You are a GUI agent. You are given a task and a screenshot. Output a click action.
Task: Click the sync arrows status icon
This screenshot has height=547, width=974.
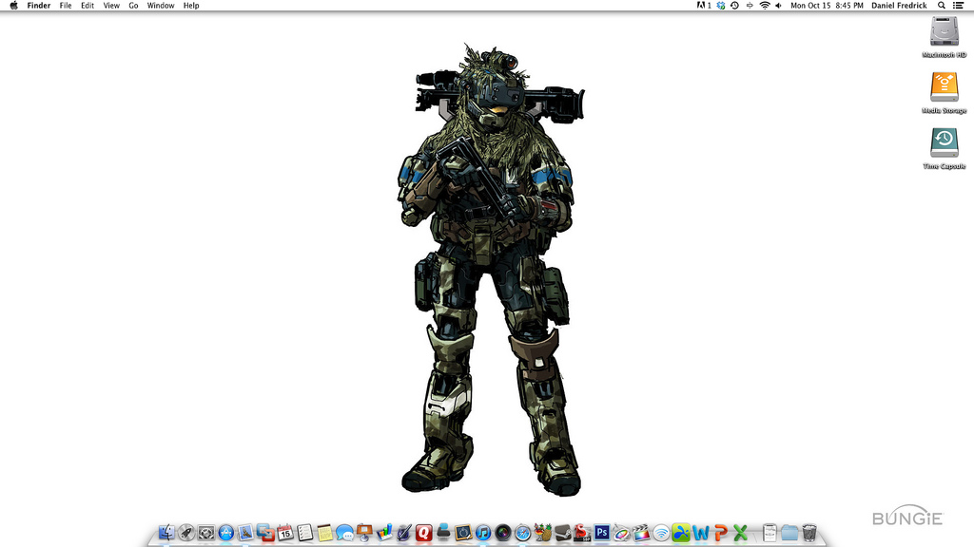tap(750, 6)
